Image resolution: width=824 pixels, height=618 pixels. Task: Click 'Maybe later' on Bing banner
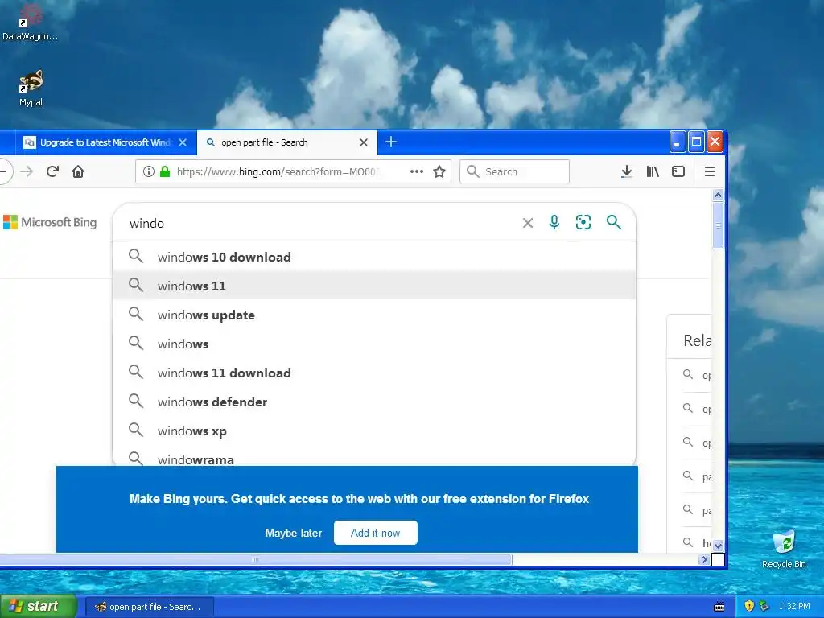click(x=293, y=533)
